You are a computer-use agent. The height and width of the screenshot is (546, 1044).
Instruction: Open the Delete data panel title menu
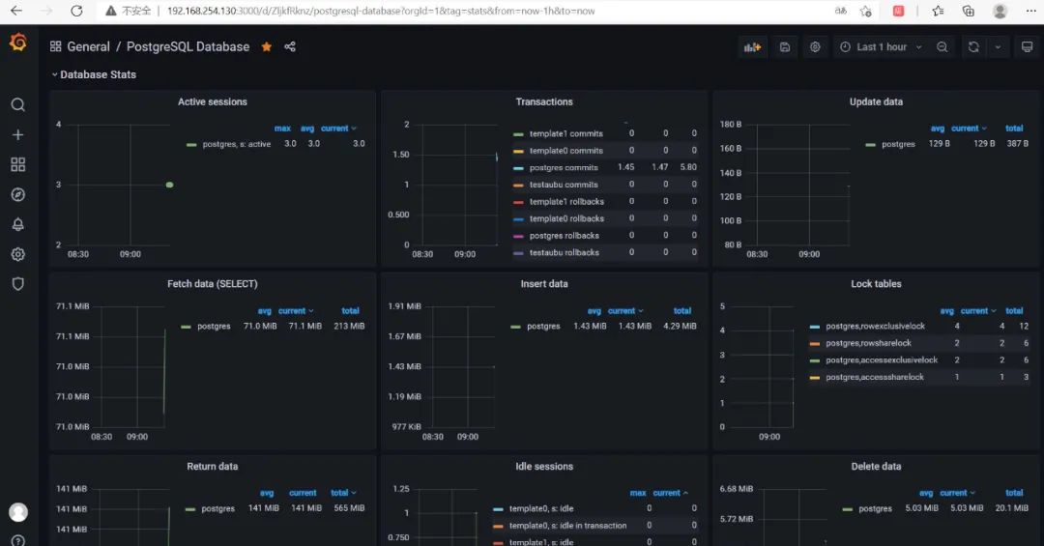876,466
